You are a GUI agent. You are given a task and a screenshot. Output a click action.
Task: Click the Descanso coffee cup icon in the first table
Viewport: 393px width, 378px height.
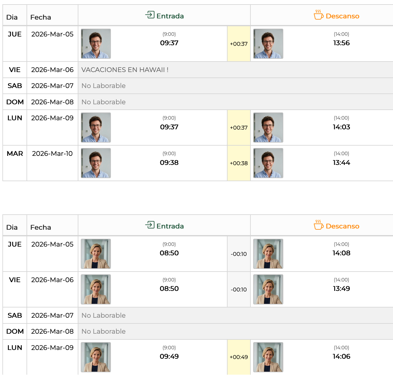click(x=318, y=15)
